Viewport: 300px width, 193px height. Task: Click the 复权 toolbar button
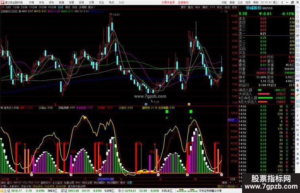183,7
